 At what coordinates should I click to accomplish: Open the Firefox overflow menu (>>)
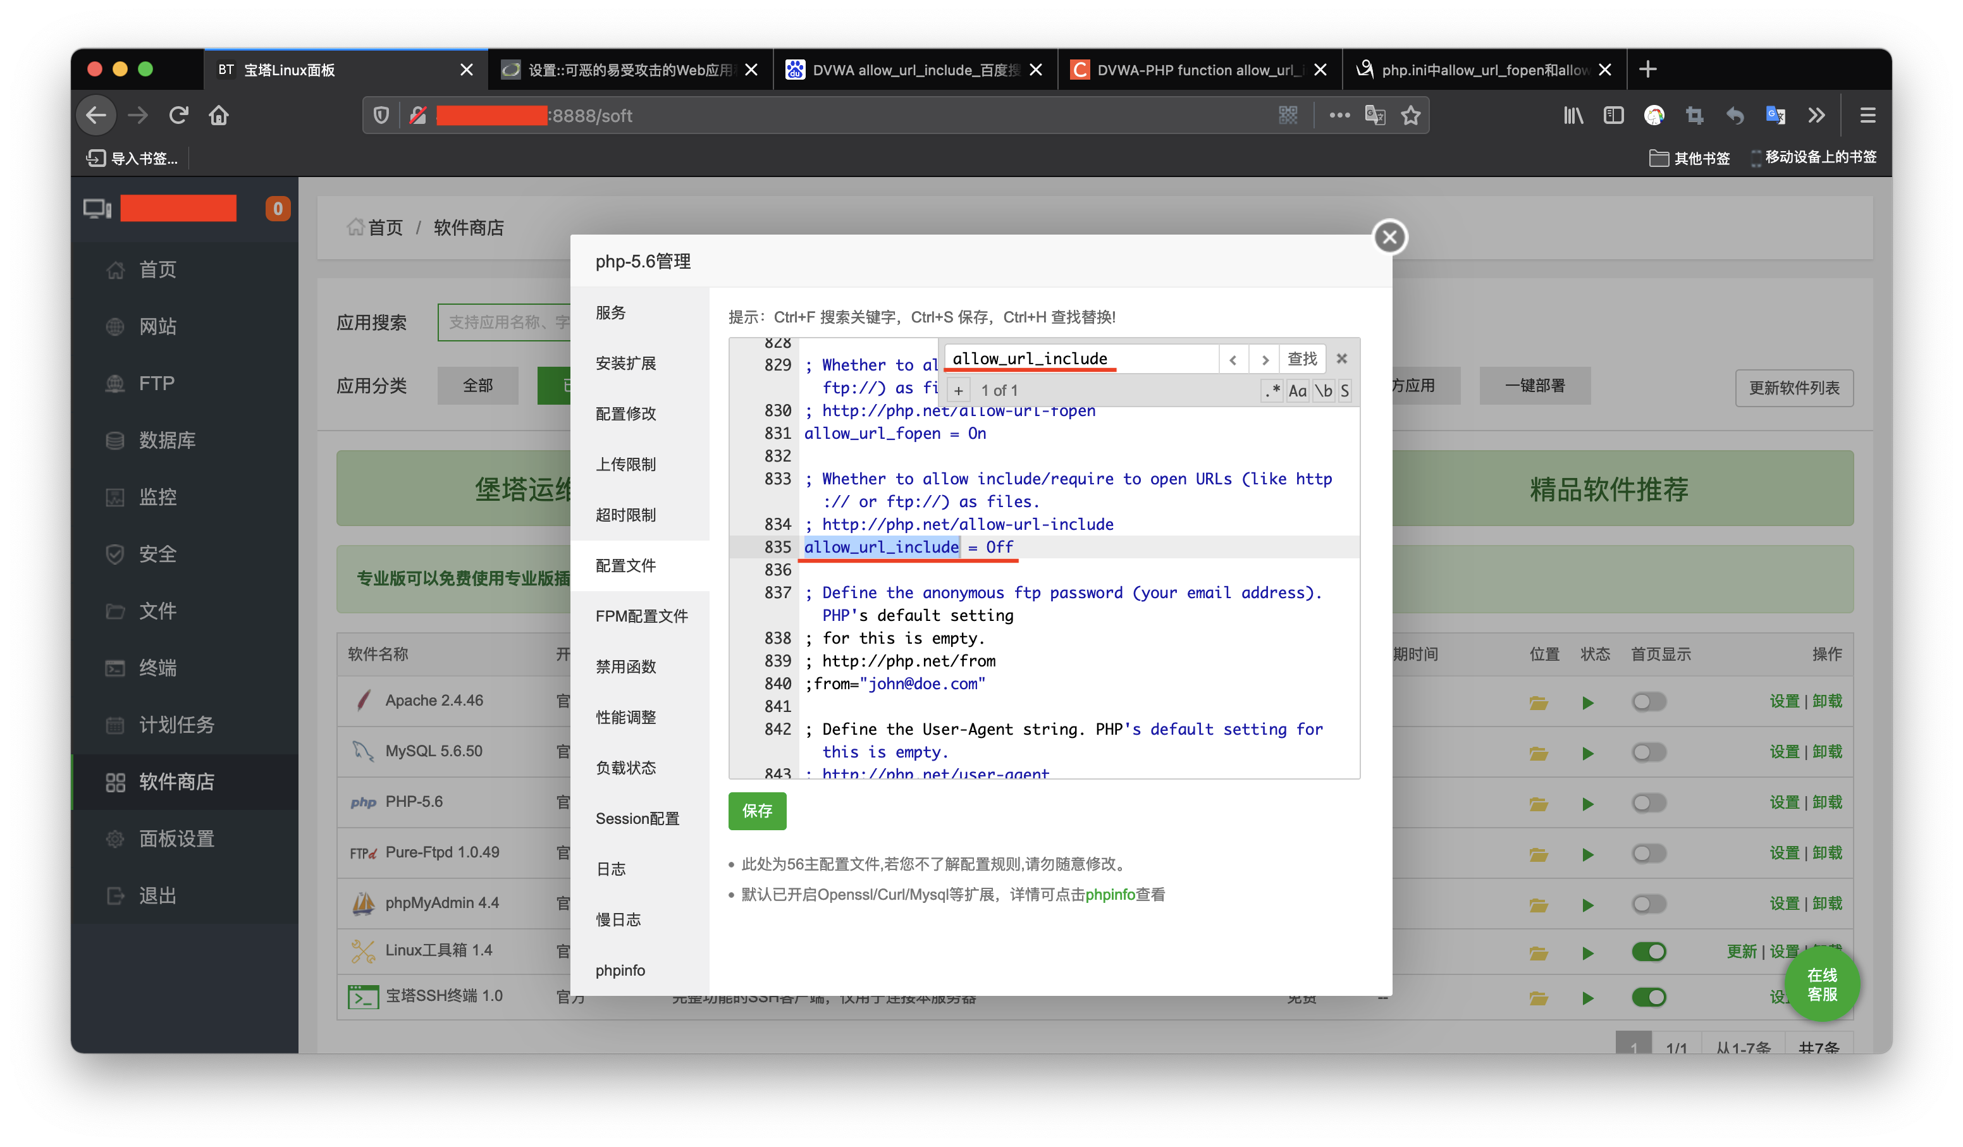click(1816, 114)
